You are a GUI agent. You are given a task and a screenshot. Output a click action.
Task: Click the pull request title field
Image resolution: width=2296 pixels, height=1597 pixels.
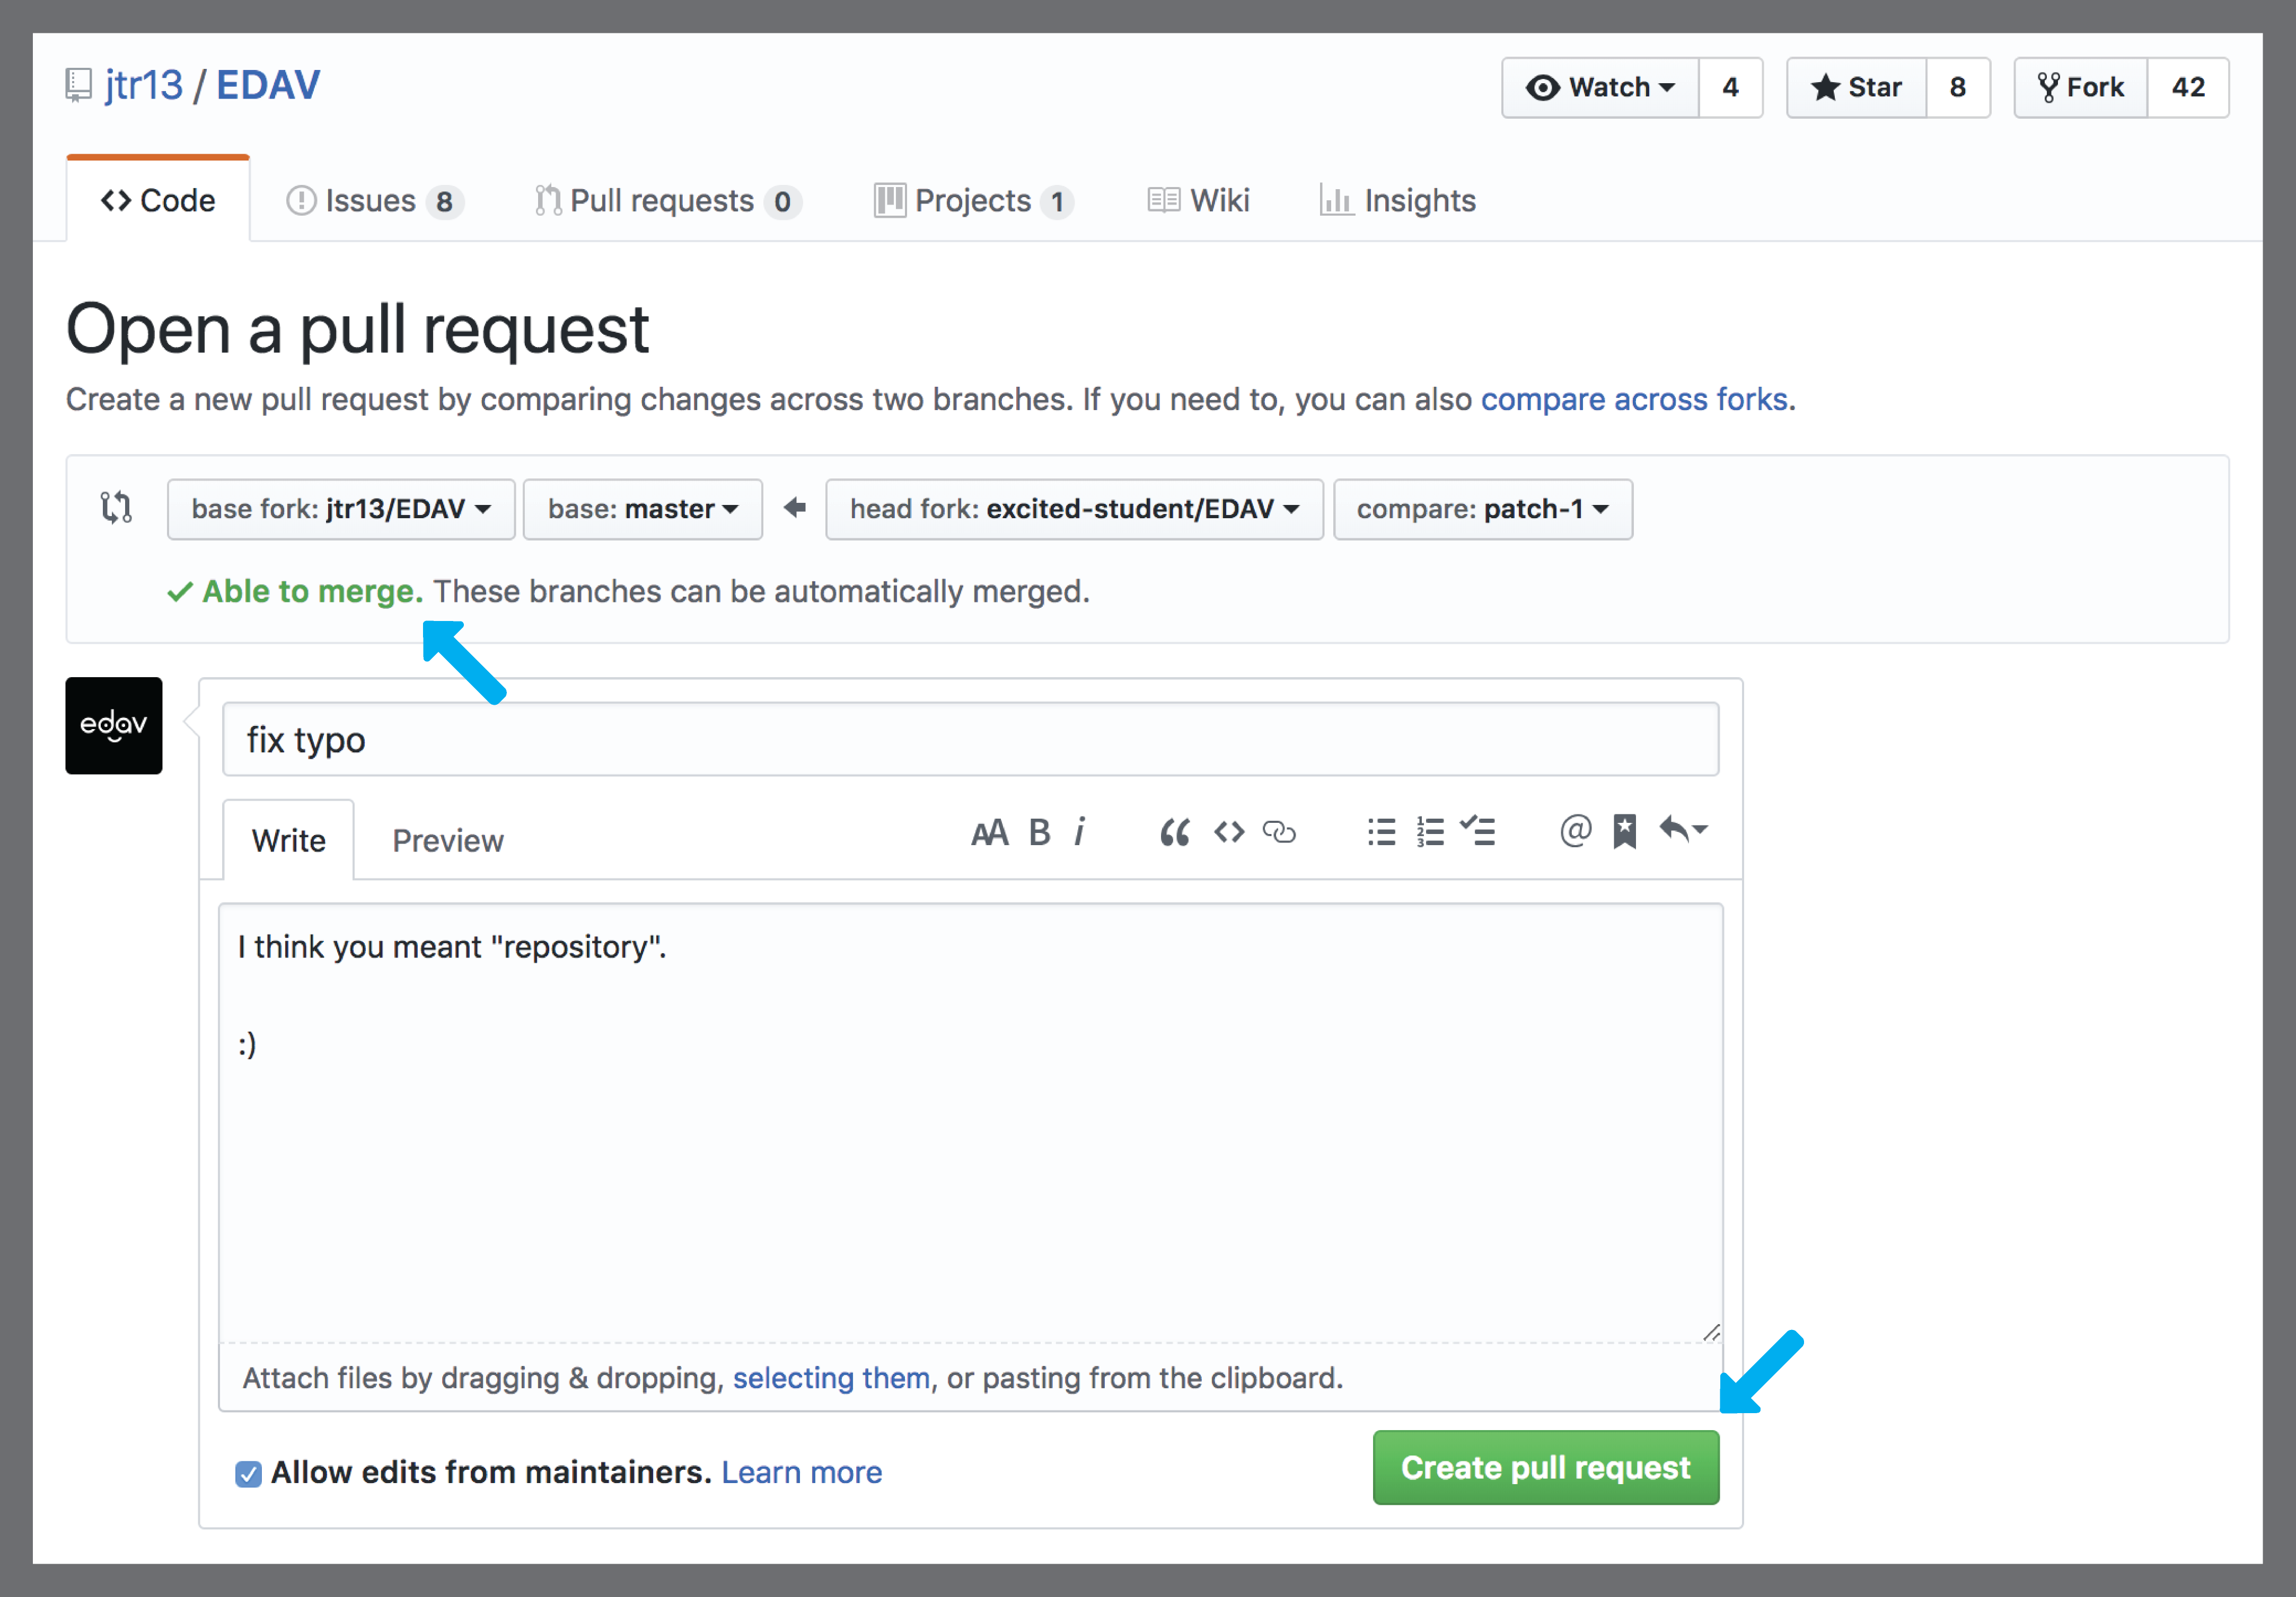(970, 740)
